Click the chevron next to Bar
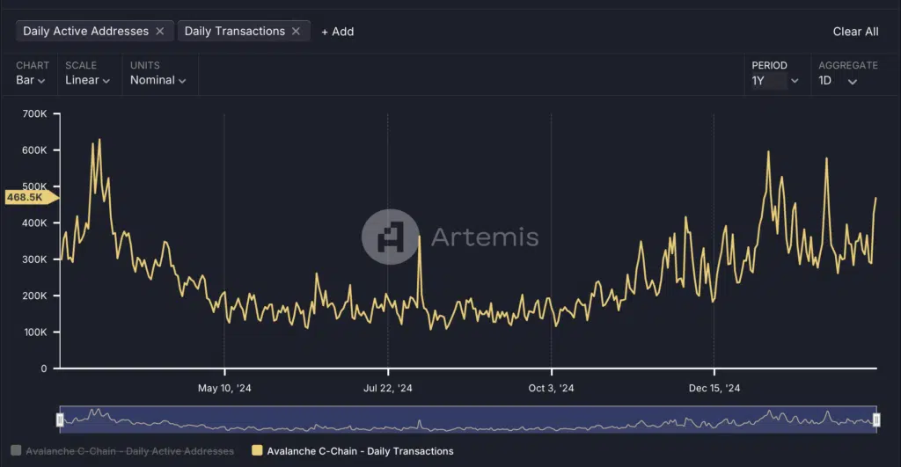 point(41,81)
